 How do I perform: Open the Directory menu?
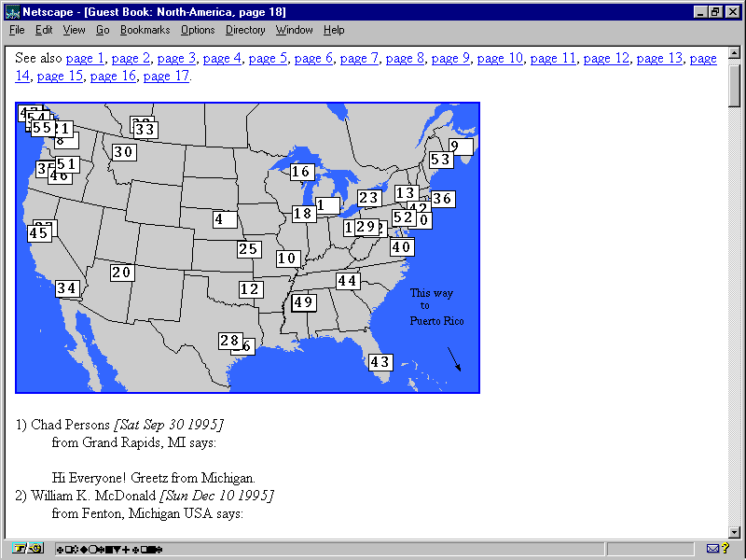[245, 30]
